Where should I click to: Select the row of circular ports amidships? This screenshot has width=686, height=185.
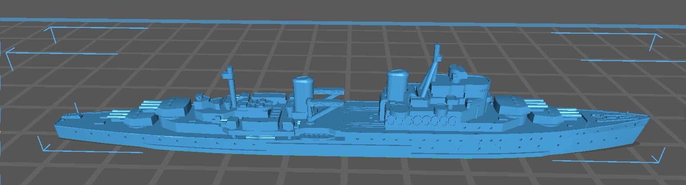[422, 120]
